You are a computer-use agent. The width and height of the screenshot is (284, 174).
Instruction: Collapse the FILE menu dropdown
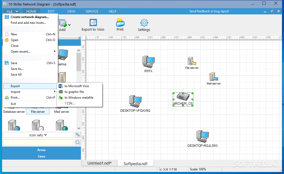click(11, 11)
